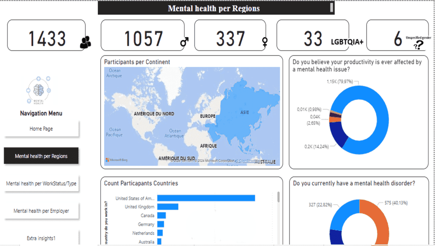Select the United States of America bar
Image resolution: width=435 pixels, height=246 pixels.
click(206, 198)
